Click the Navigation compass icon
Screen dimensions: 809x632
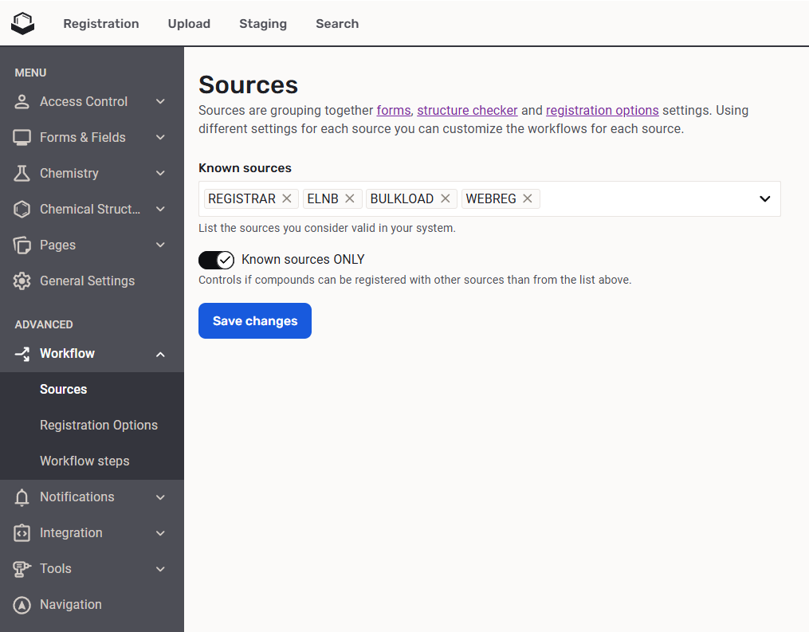click(x=22, y=605)
